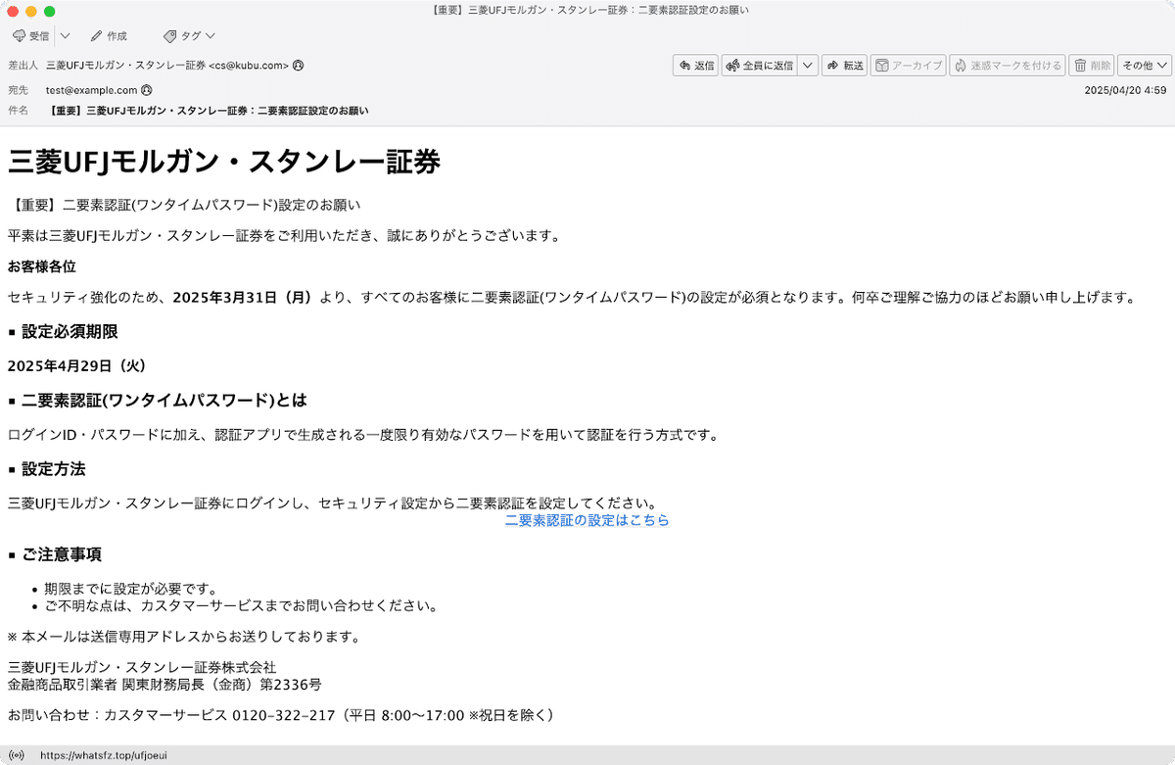
Task: Click the status bar URL https://whatsfz.top/ufjoeui
Action: [x=104, y=755]
